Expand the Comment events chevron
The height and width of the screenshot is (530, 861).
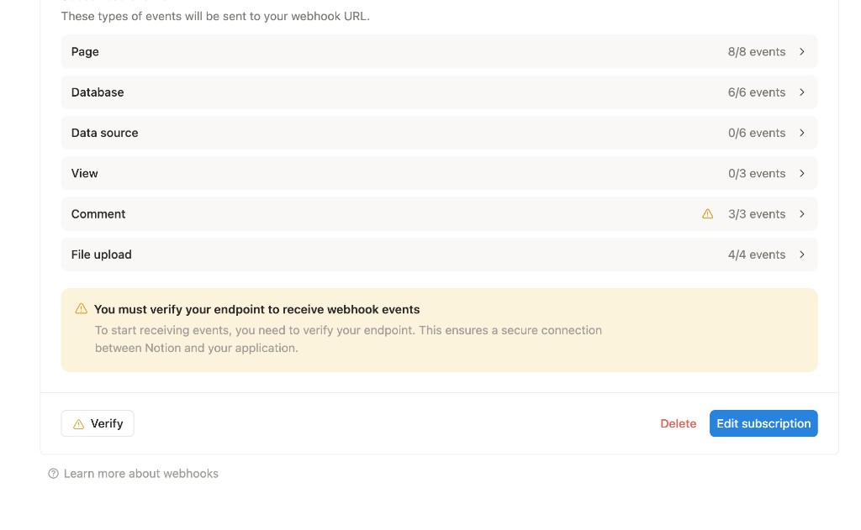pyautogui.click(x=801, y=214)
